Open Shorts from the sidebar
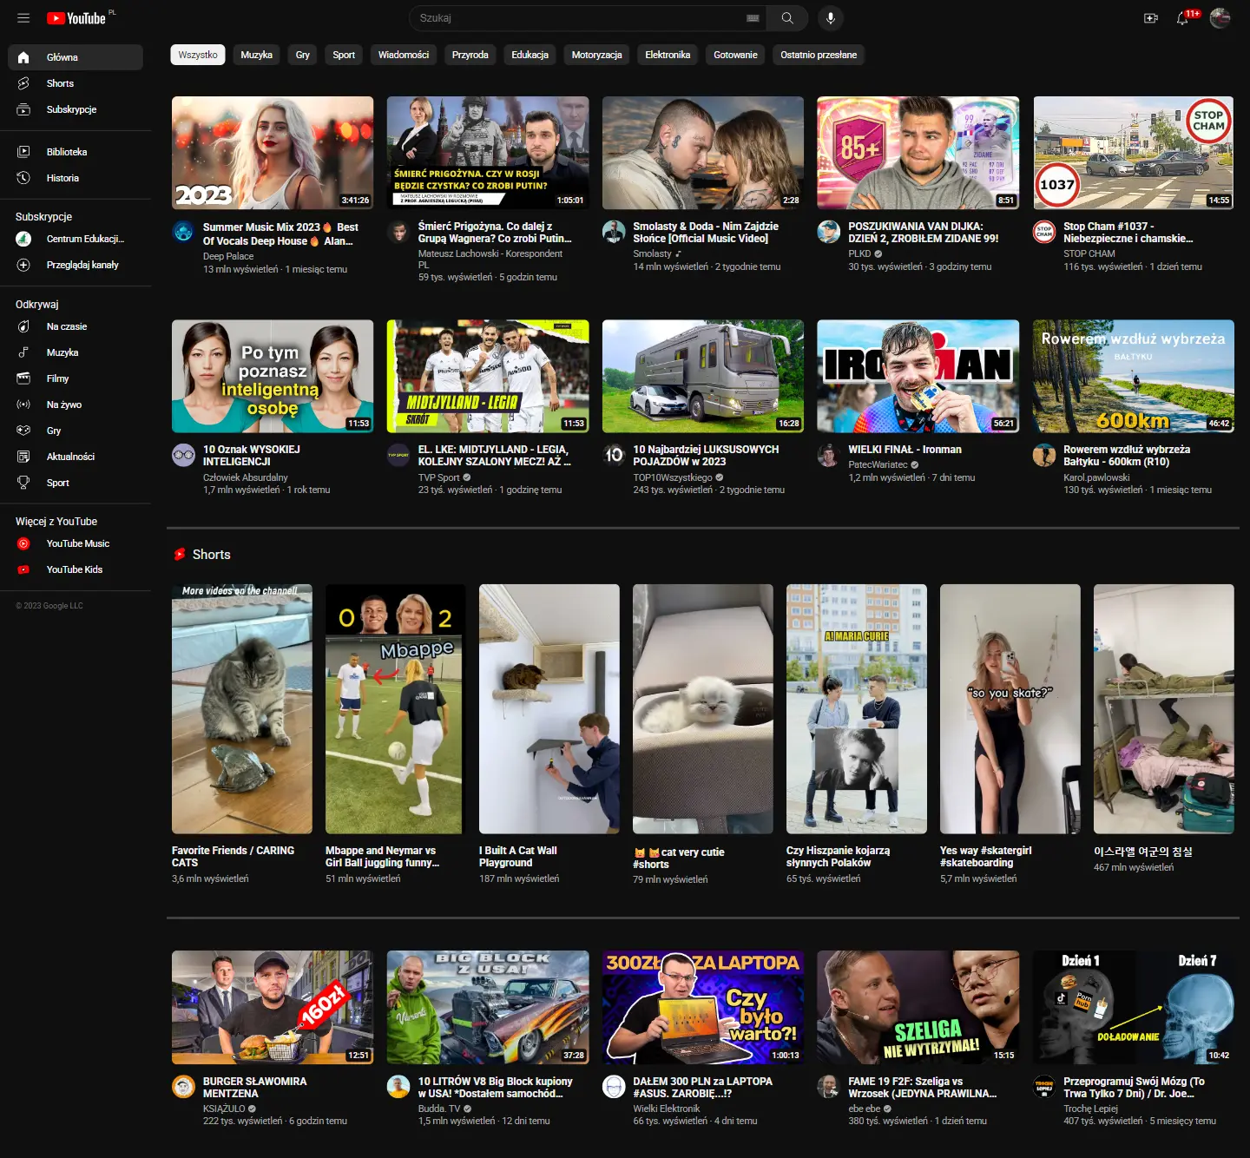This screenshot has width=1250, height=1158. (x=60, y=83)
